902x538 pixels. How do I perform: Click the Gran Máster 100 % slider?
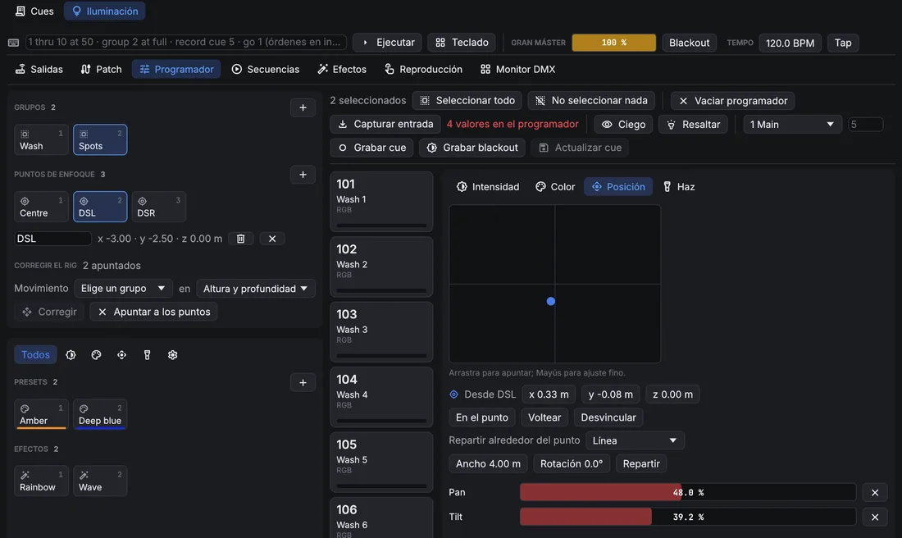point(614,43)
